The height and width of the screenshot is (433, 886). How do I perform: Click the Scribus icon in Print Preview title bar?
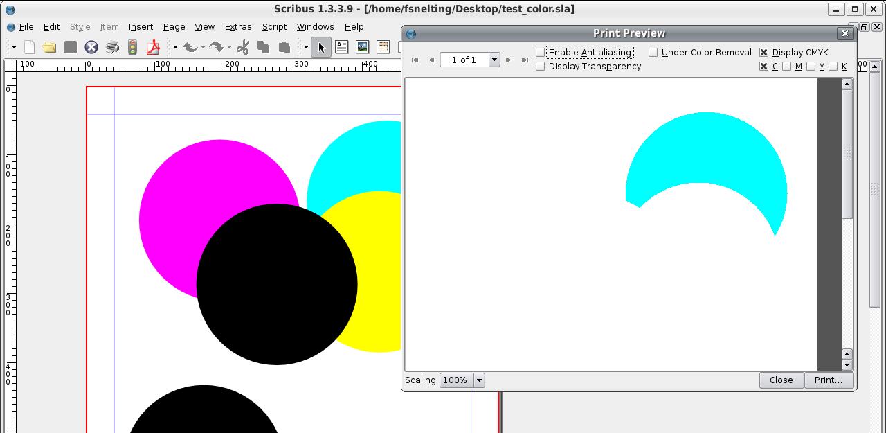coord(411,33)
